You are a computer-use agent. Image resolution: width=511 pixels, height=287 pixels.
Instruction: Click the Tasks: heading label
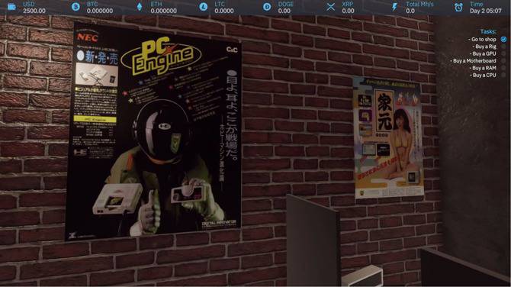[x=488, y=31]
